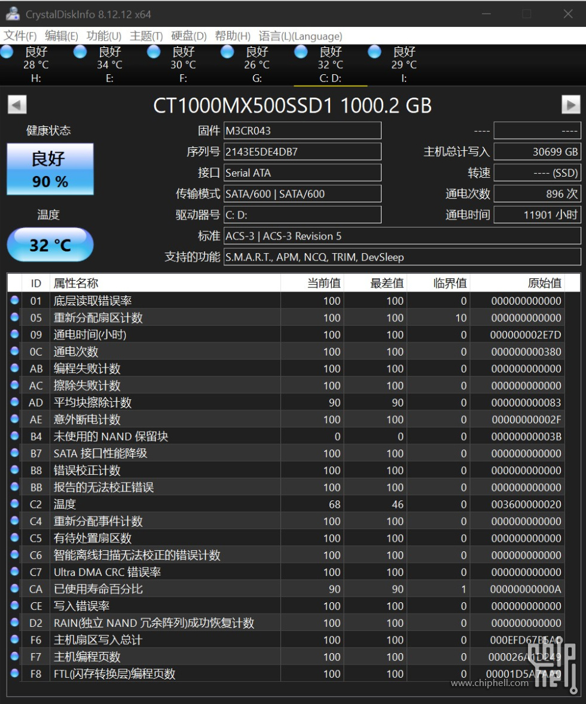Viewport: 586px width, 704px height.
Task: Click the CrystalDiskInfo app icon in title bar
Action: pyautogui.click(x=13, y=14)
